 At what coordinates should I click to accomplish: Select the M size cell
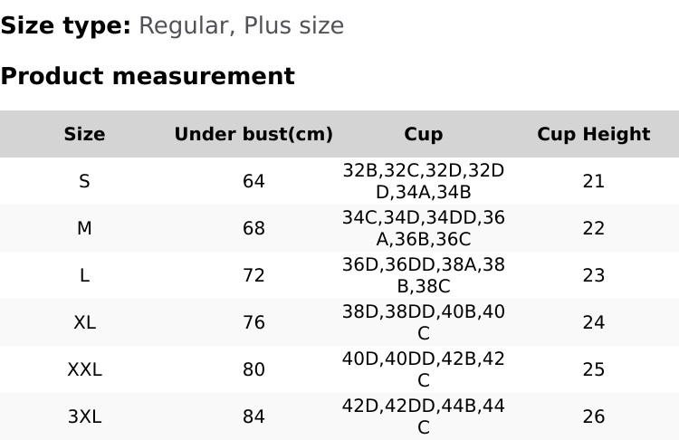[84, 228]
